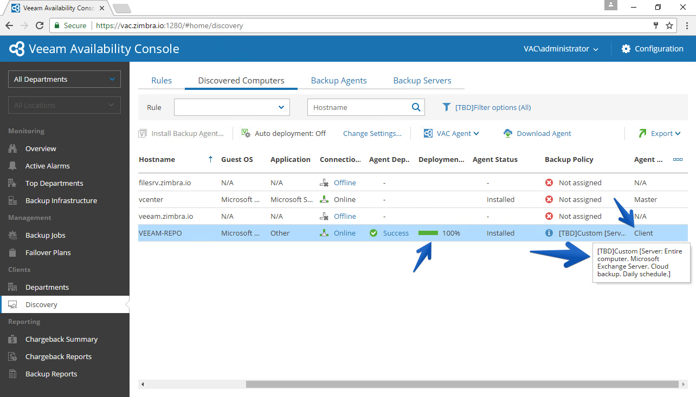Click the Backup Infrastructure icon
This screenshot has width=696, height=397.
coord(13,200)
